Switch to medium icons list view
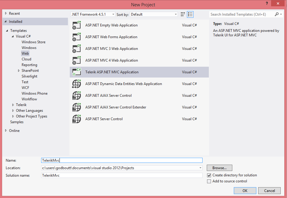This screenshot has width=287, height=198. click(190, 14)
